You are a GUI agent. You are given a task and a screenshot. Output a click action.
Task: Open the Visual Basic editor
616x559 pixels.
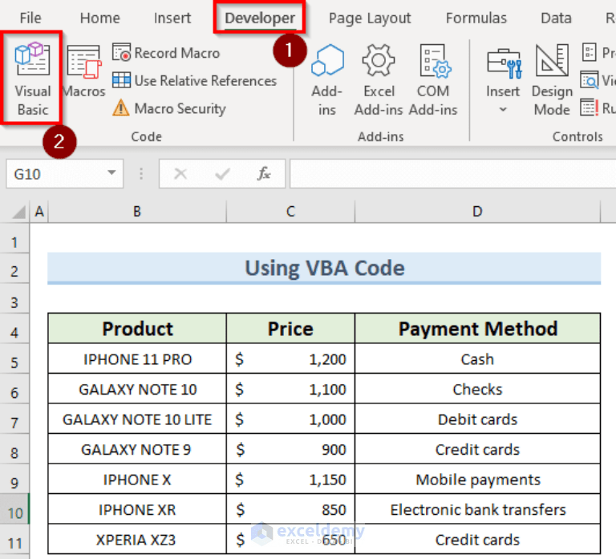(33, 79)
